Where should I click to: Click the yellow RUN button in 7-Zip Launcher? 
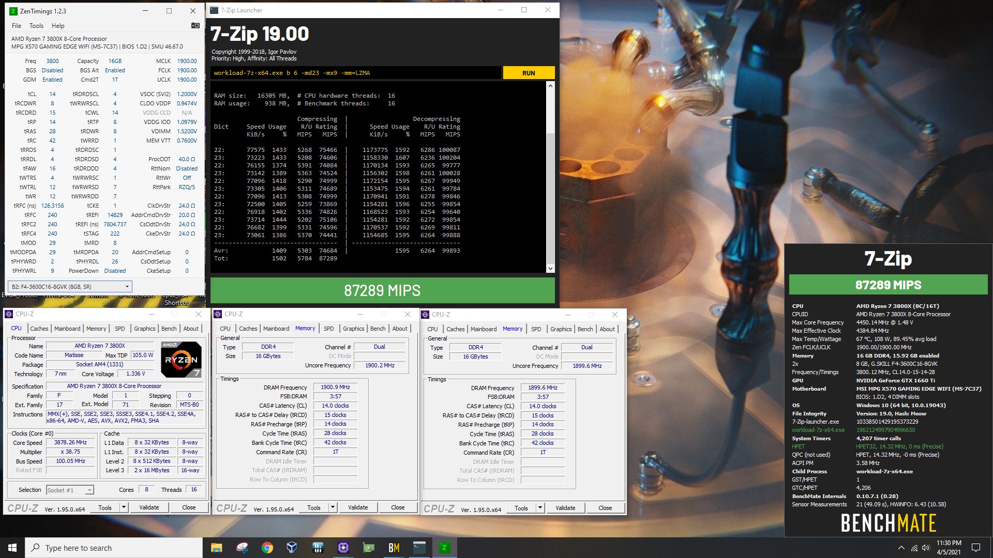[529, 73]
